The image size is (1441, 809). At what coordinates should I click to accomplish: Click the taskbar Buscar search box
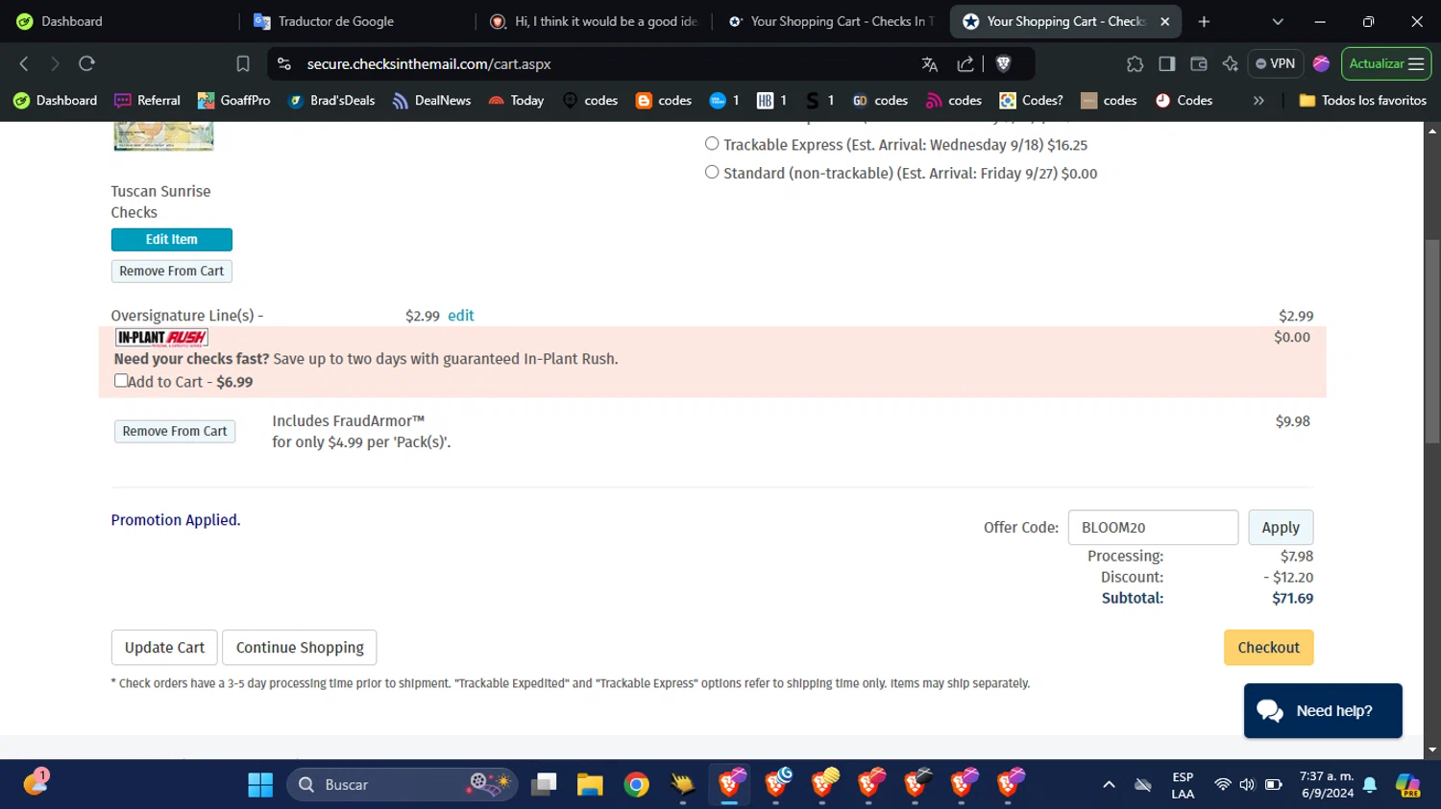click(x=403, y=785)
